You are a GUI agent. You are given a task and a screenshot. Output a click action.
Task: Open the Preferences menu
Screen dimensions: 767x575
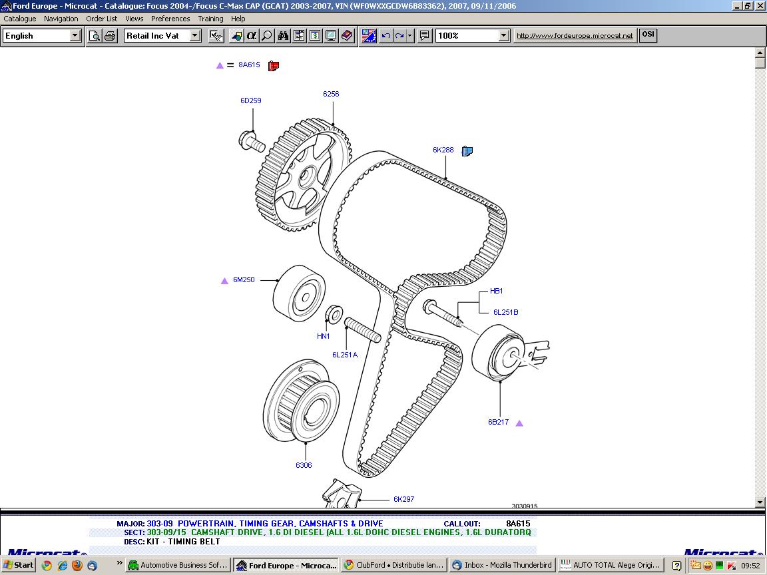click(170, 19)
